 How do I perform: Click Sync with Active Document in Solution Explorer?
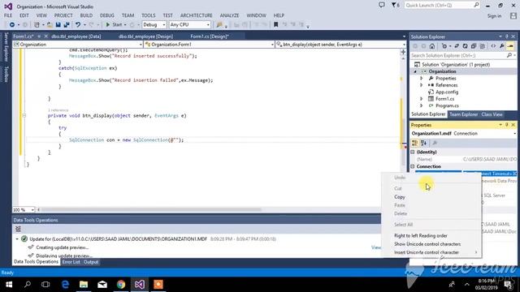pyautogui.click(x=457, y=46)
